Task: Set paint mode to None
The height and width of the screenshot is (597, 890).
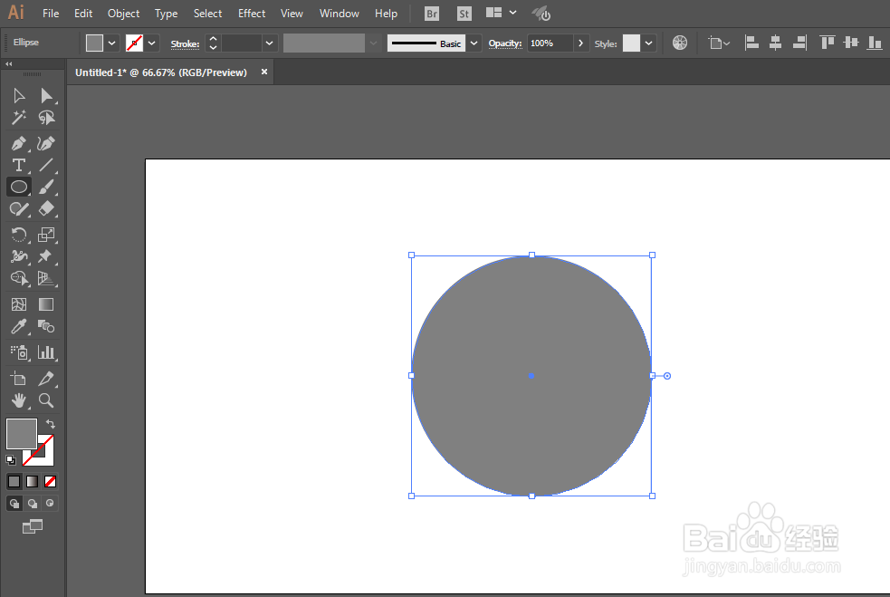Action: (50, 482)
